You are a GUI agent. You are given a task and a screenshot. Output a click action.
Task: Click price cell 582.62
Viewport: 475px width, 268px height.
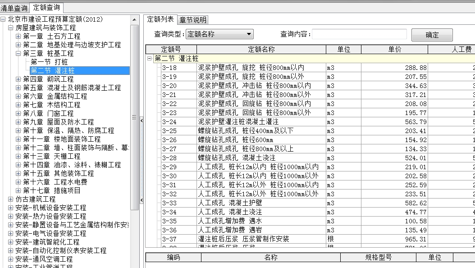pos(394,203)
